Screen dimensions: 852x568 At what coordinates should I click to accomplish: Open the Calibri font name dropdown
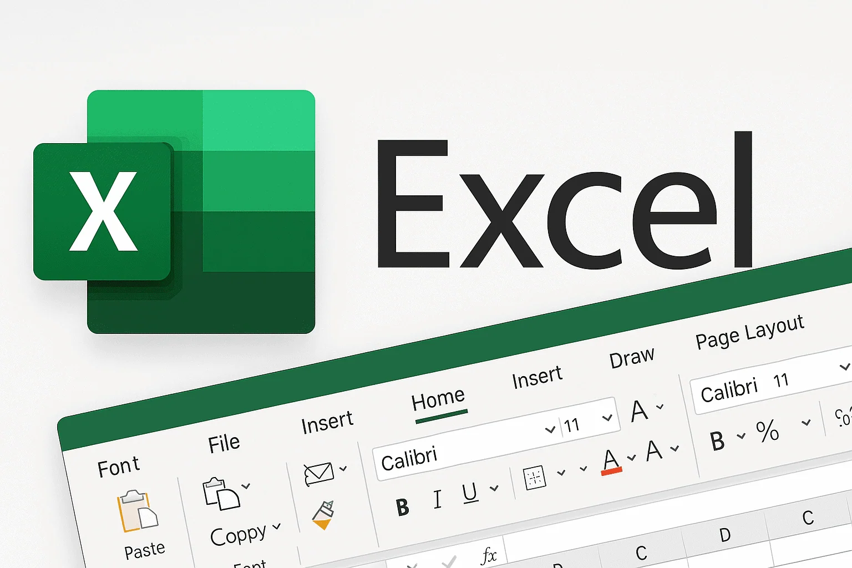pyautogui.click(x=550, y=430)
